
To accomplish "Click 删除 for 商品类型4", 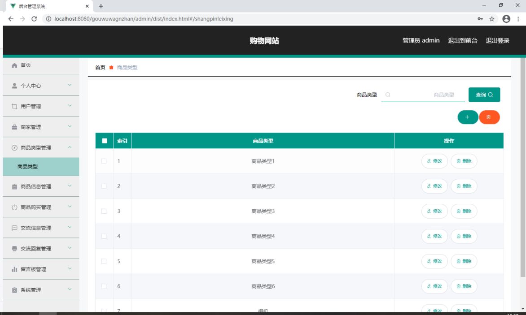I will coord(464,236).
